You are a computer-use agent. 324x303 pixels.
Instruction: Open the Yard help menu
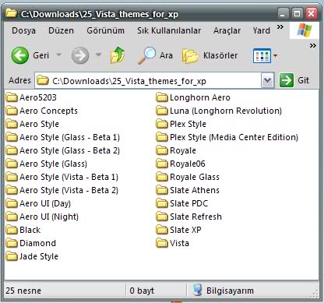262,30
